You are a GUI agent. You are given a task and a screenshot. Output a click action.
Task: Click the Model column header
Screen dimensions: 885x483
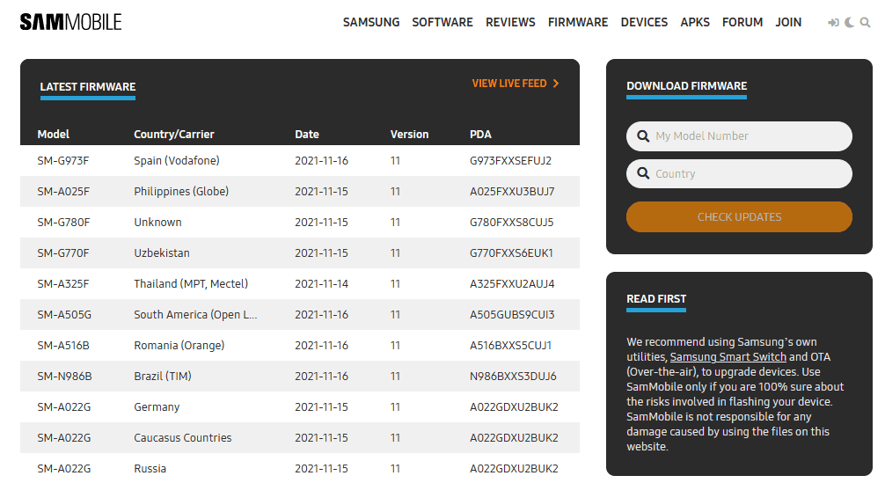tap(53, 135)
